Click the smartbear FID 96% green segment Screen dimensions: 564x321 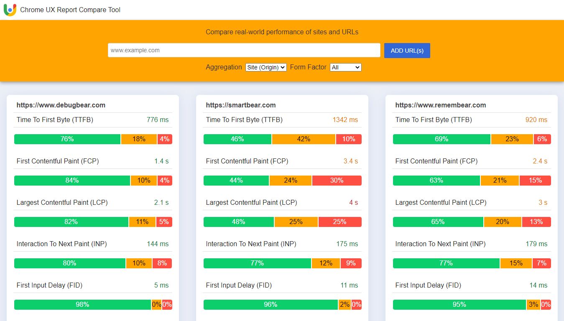(271, 305)
